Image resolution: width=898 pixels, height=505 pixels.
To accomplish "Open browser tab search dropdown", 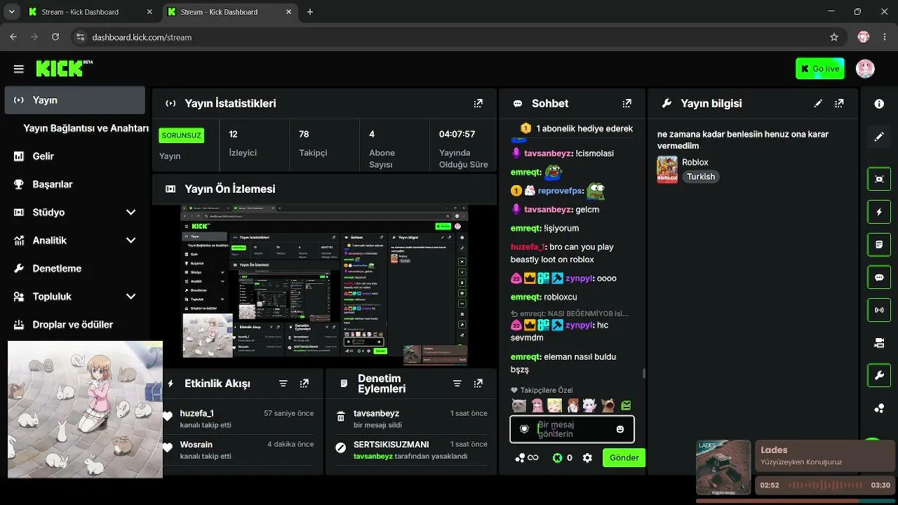I will coord(11,12).
